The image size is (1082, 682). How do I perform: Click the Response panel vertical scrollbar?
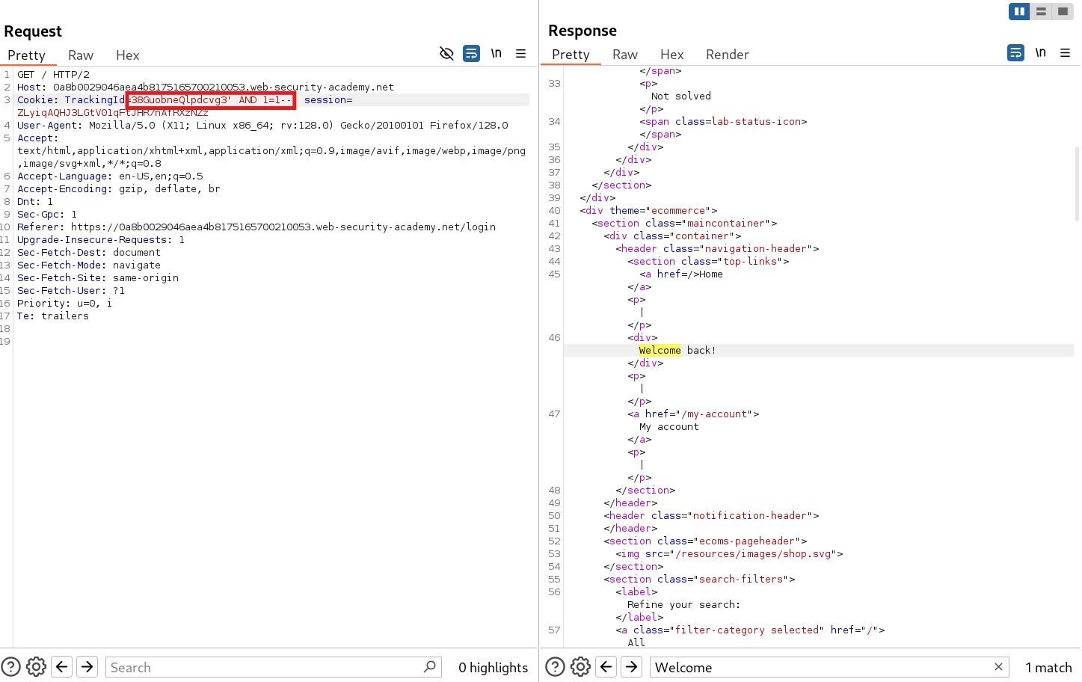click(x=1077, y=183)
